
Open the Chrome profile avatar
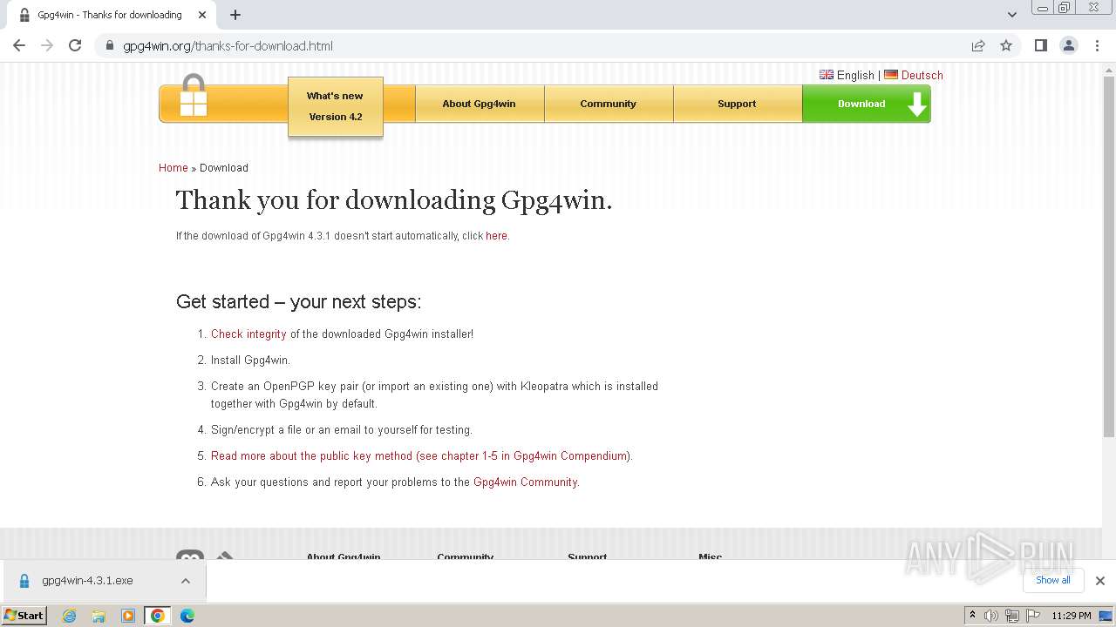pos(1068,46)
